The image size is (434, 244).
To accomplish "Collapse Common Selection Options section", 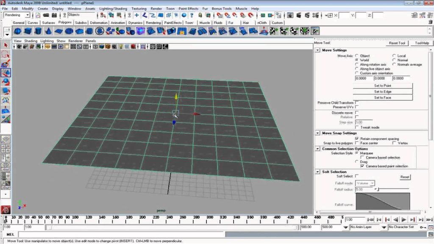I will (x=317, y=149).
